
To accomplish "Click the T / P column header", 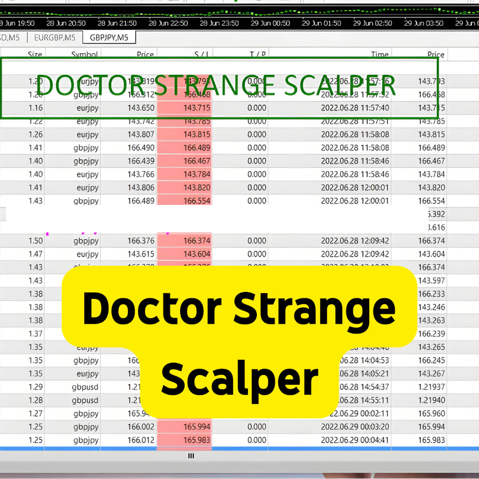I will pos(258,54).
